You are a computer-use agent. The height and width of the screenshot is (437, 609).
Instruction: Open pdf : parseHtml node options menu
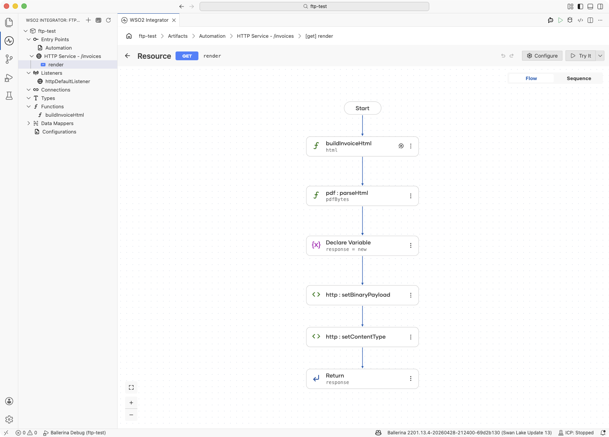point(411,196)
